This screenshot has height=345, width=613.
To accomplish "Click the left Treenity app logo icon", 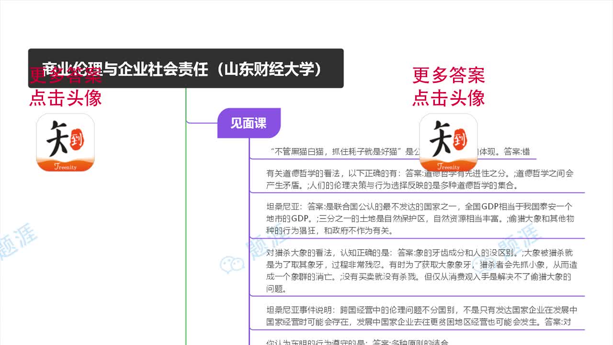I will pyautogui.click(x=65, y=142).
